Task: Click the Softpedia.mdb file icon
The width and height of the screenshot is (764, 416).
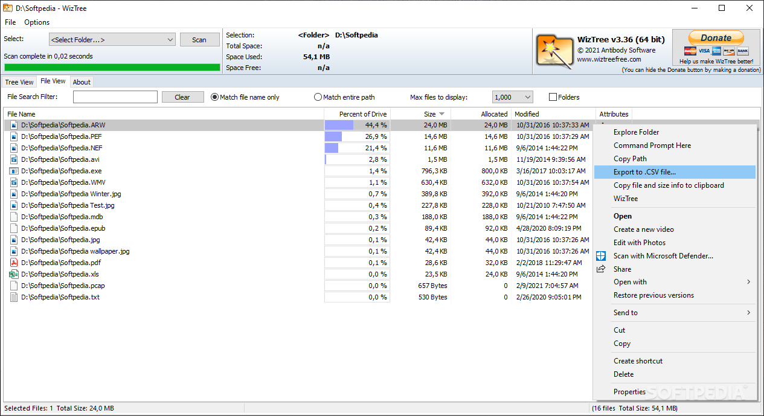Action: (x=14, y=217)
